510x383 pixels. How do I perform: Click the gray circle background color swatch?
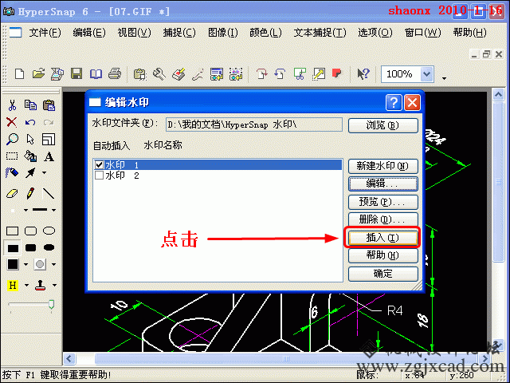[40, 264]
